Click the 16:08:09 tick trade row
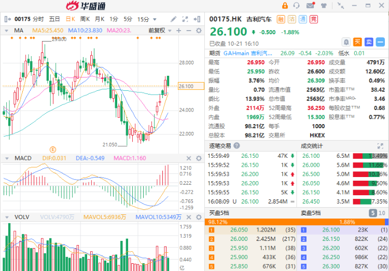Viewport: 389px width, 271px height. [251, 201]
